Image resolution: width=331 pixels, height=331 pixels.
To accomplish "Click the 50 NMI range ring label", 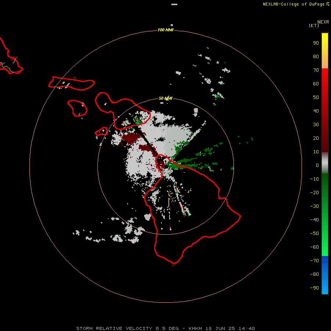I will tap(165, 98).
